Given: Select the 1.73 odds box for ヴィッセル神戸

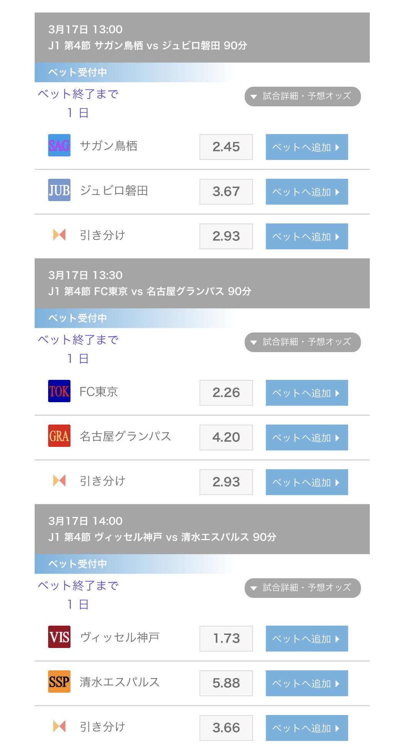Looking at the screenshot, I should [226, 638].
